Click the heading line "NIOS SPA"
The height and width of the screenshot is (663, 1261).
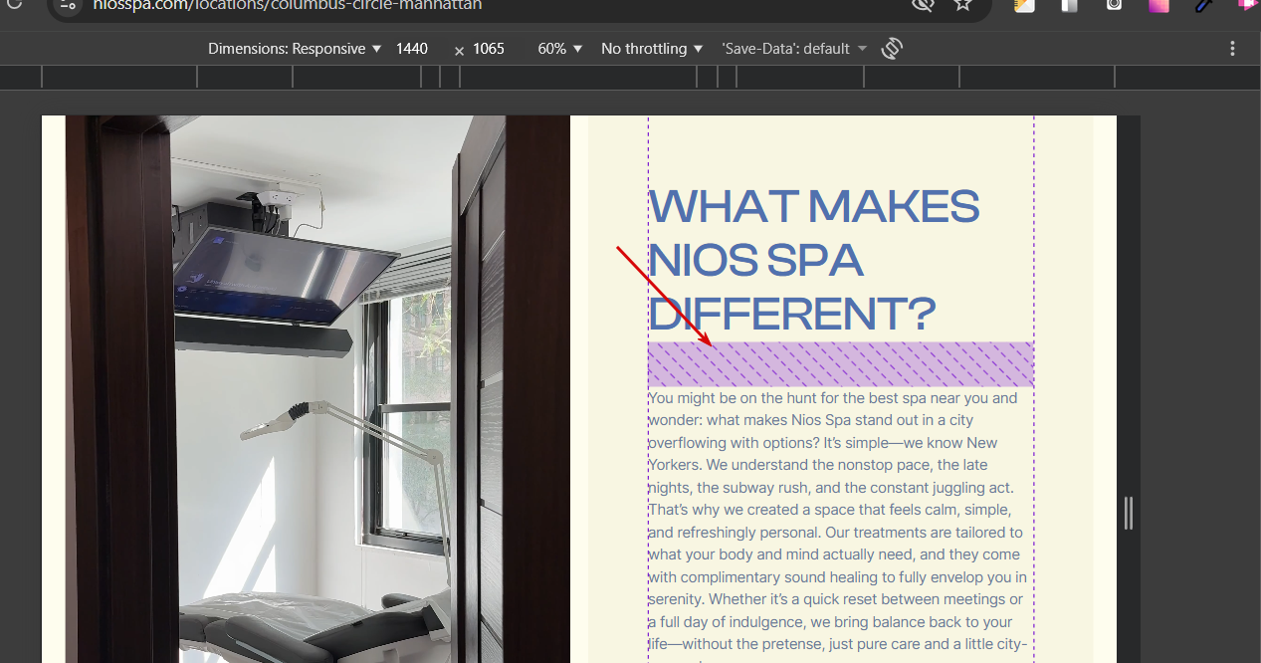[755, 261]
